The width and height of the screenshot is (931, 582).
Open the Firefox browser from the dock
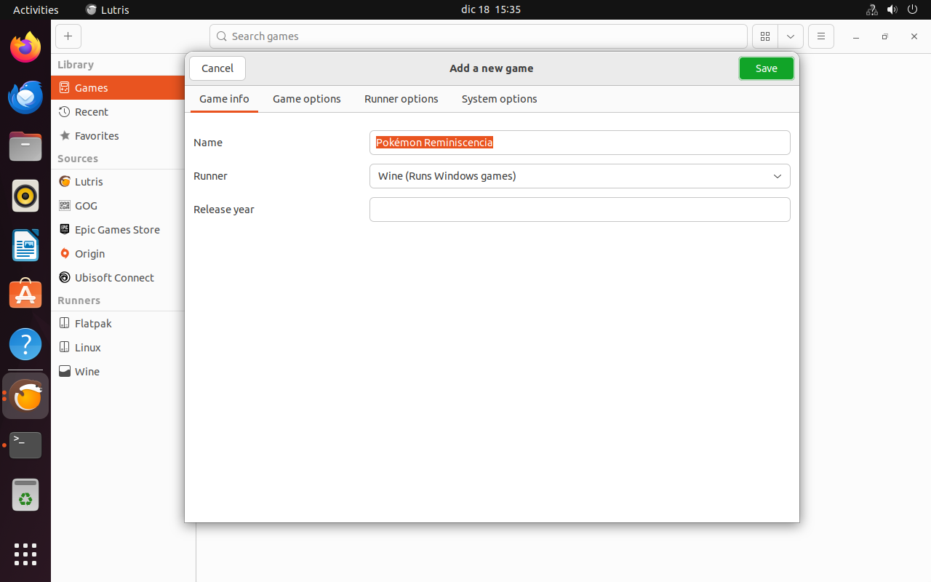pyautogui.click(x=25, y=47)
